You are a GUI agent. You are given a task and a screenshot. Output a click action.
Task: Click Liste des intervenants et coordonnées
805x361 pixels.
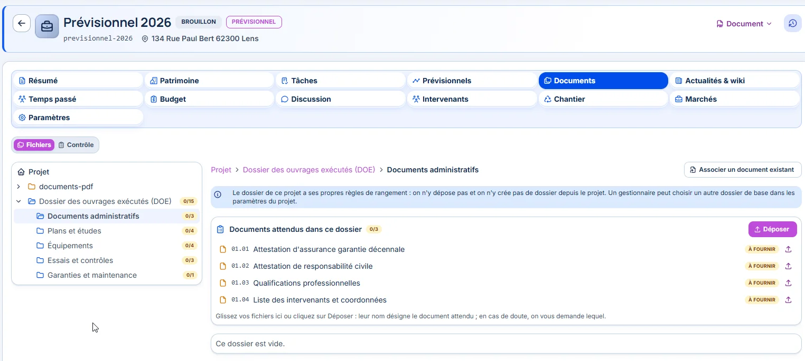click(x=320, y=300)
